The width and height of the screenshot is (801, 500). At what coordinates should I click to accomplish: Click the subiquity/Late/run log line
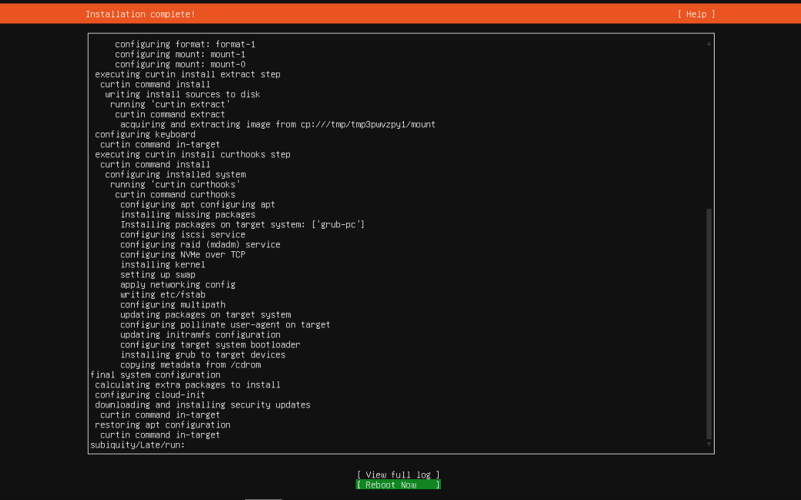pos(138,445)
